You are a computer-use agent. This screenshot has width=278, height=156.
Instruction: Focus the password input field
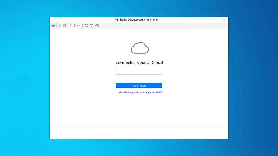tap(139, 77)
